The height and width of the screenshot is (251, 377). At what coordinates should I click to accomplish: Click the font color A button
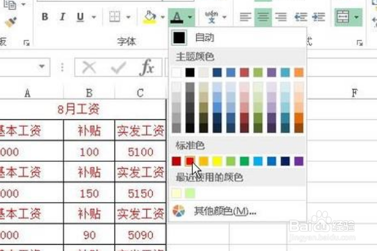pos(177,18)
